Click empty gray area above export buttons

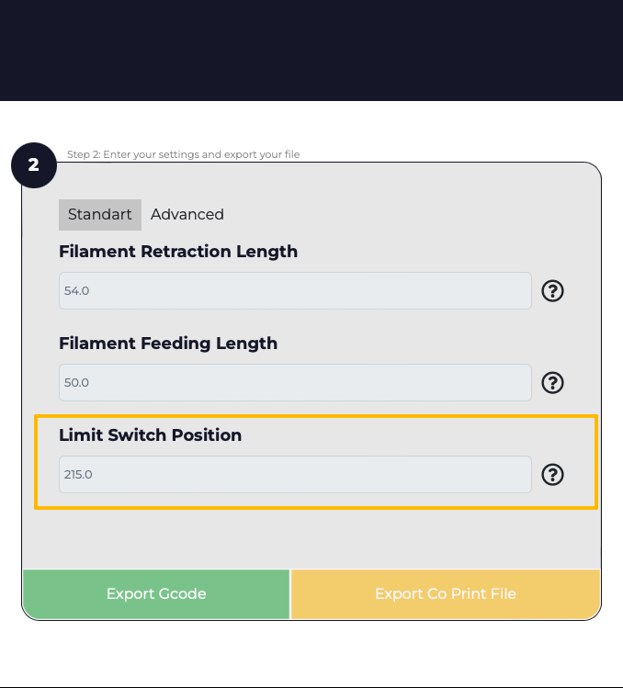(x=311, y=540)
